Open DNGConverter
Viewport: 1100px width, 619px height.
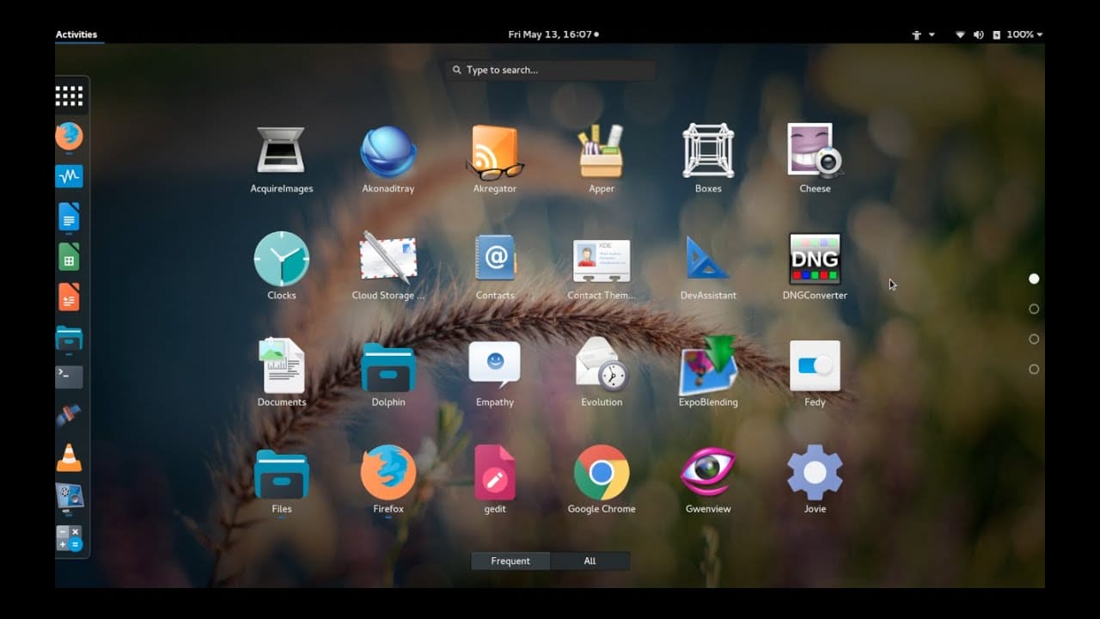tap(815, 258)
